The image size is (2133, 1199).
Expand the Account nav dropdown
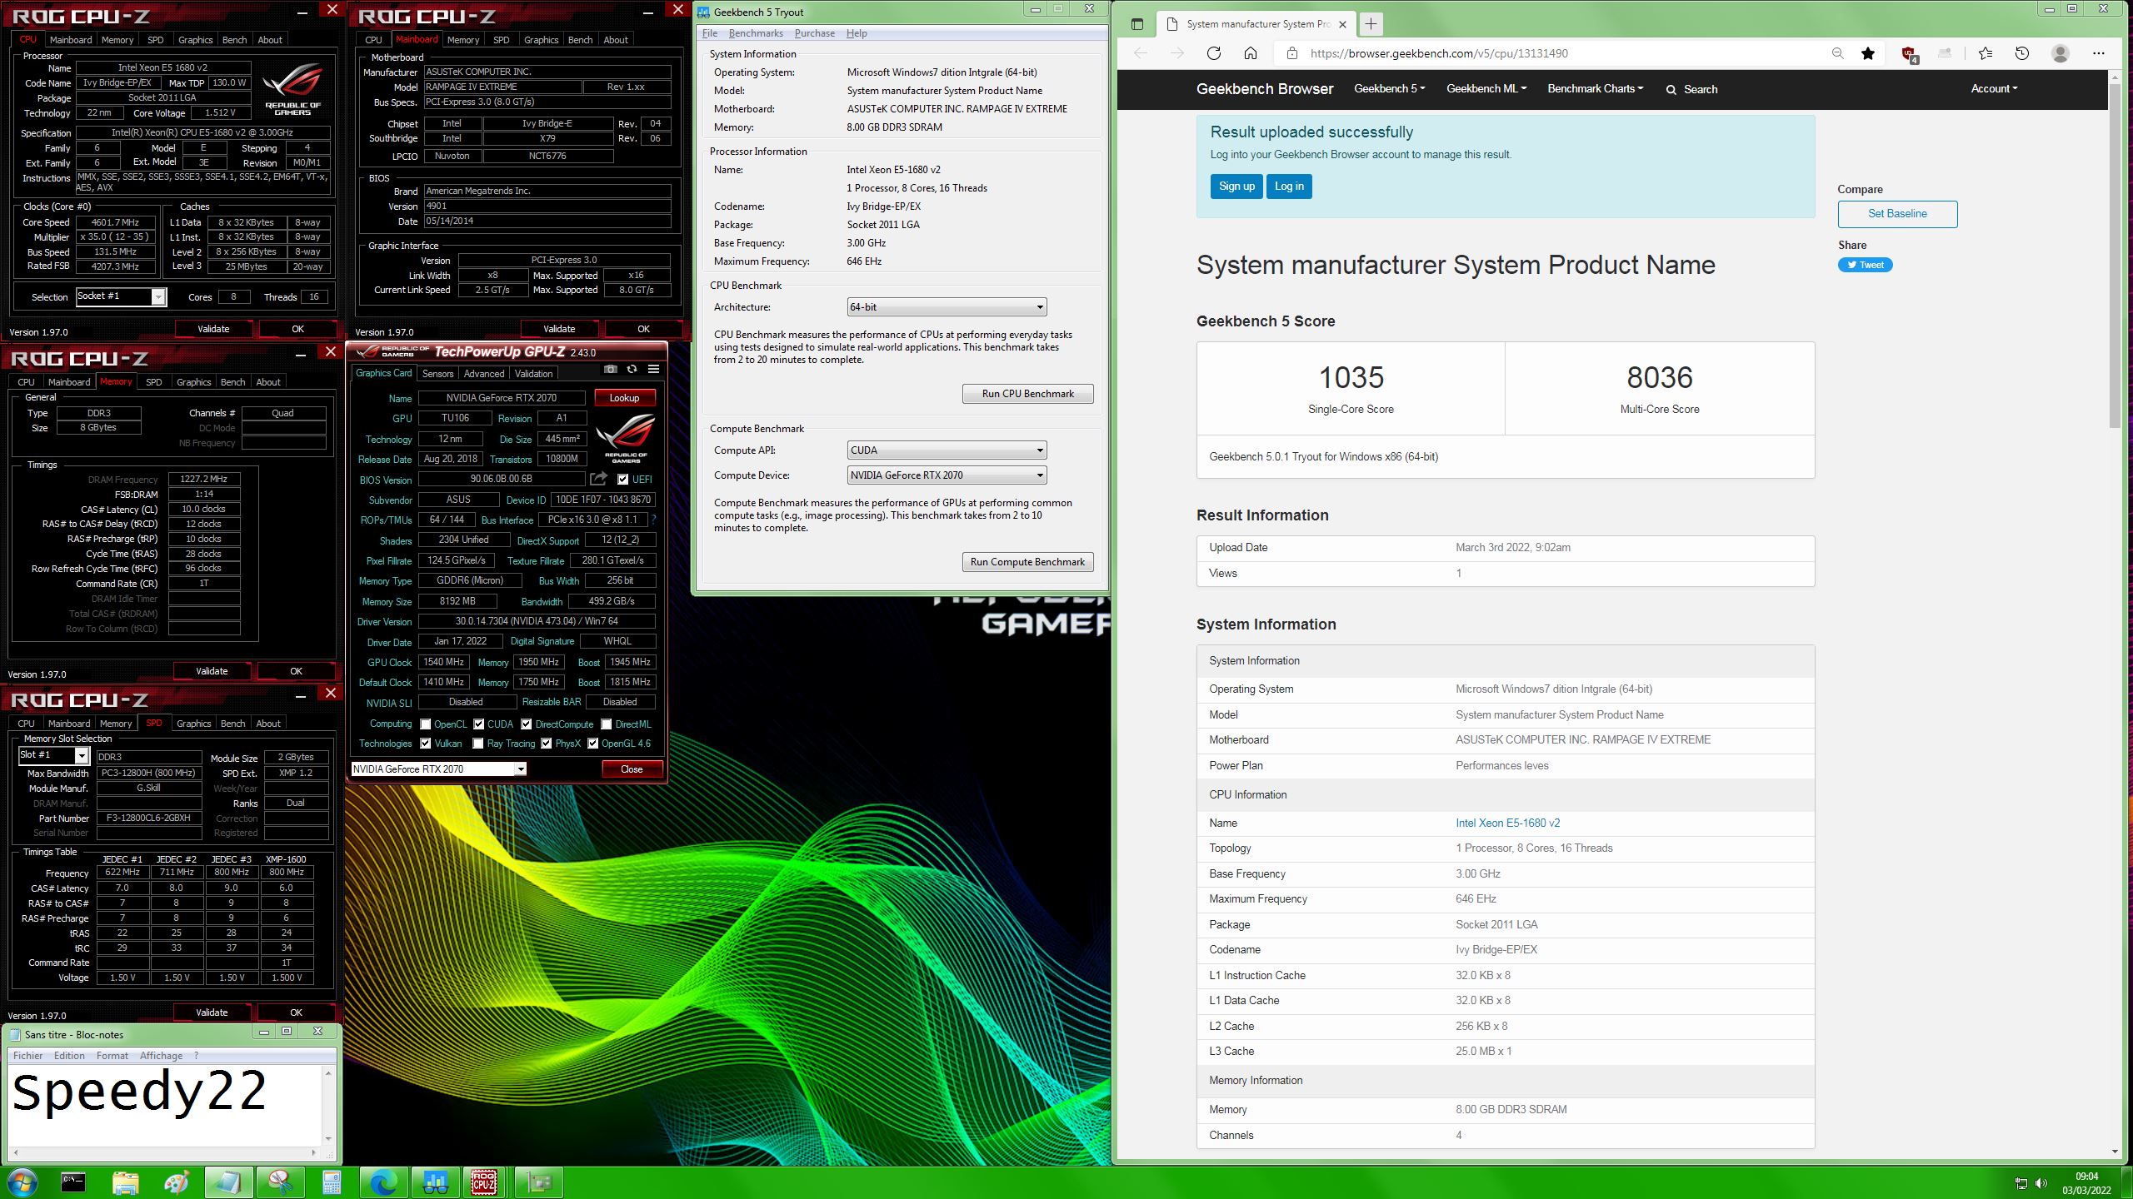pyautogui.click(x=1993, y=89)
